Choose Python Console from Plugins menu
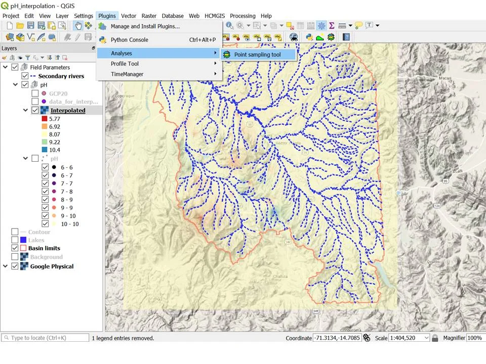The height and width of the screenshot is (364, 486). (x=159, y=39)
